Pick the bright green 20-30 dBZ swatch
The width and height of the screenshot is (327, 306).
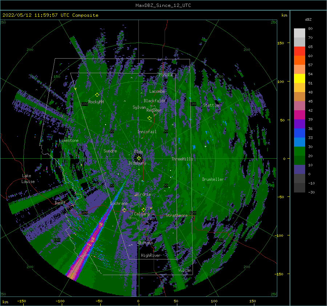pos(299,151)
